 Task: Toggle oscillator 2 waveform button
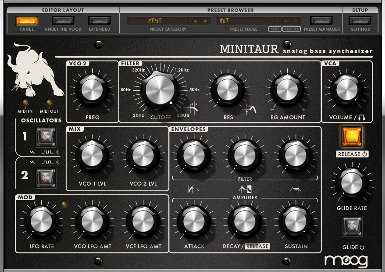(46, 178)
